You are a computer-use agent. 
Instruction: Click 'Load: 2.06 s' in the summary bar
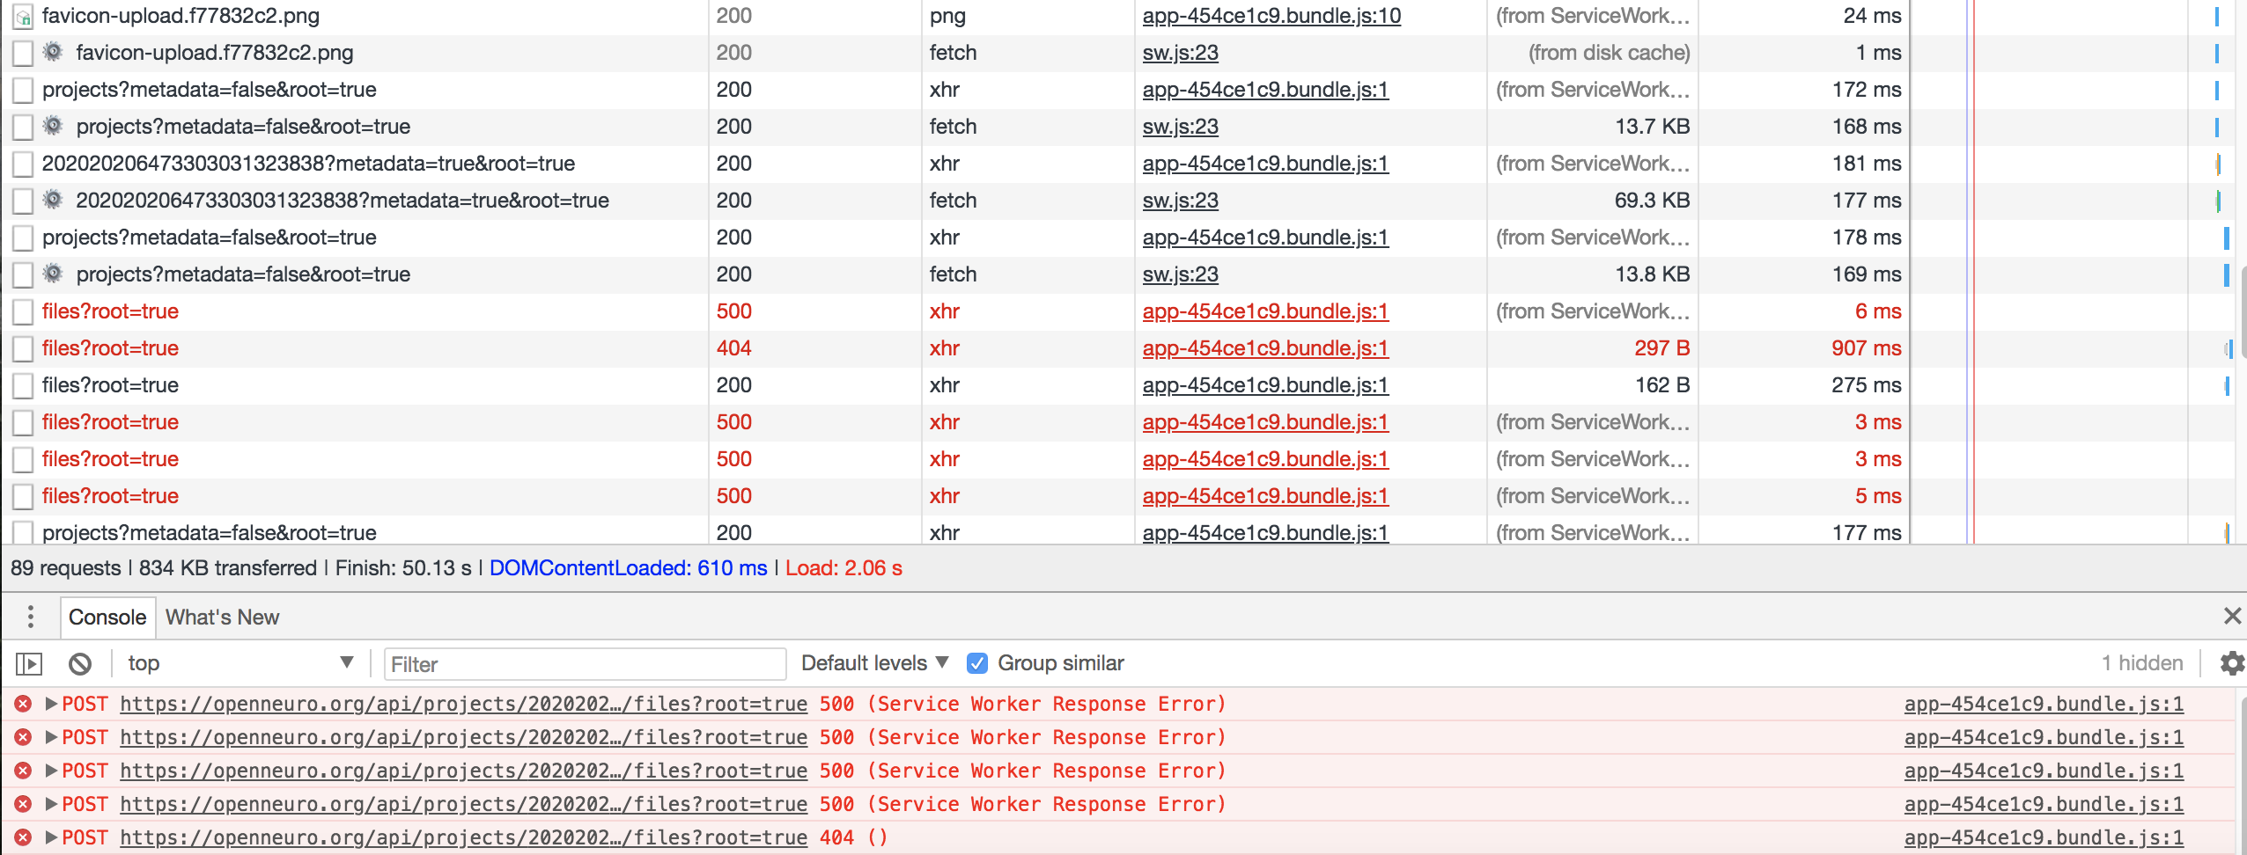[844, 568]
